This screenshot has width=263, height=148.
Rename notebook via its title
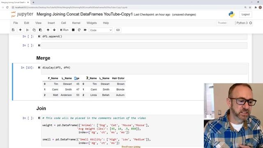[x=85, y=14]
